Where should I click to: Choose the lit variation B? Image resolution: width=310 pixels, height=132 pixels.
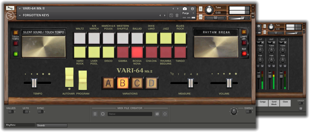[x=123, y=83]
